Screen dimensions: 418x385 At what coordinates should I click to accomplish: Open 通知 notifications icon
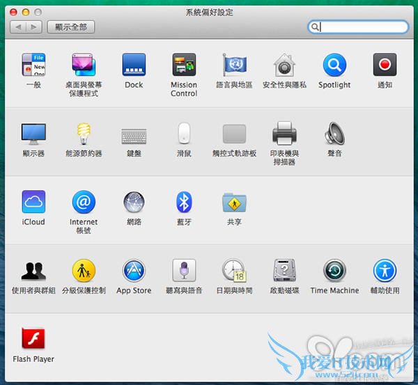click(x=385, y=65)
